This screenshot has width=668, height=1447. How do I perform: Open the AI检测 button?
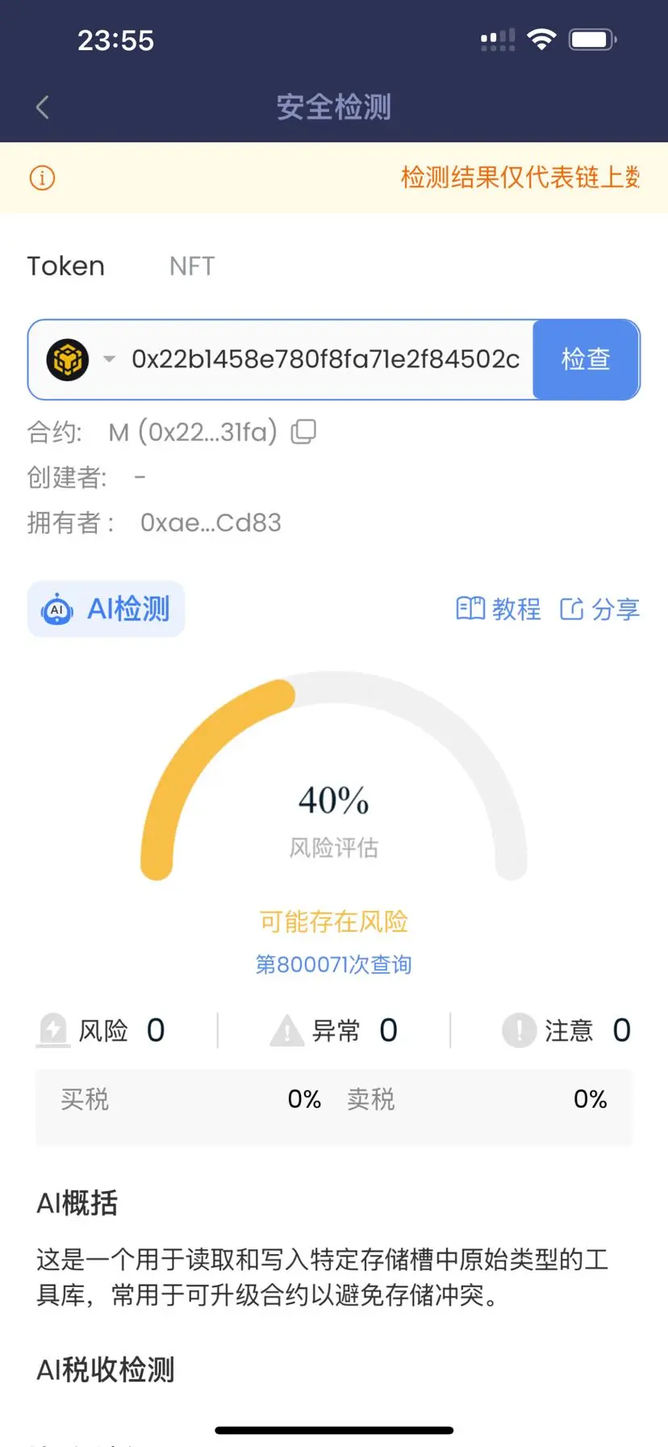(106, 609)
